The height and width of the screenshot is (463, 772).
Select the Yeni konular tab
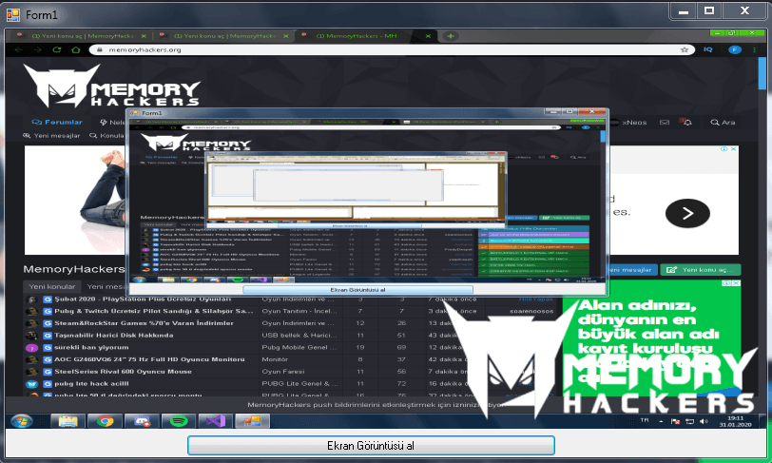(51, 286)
